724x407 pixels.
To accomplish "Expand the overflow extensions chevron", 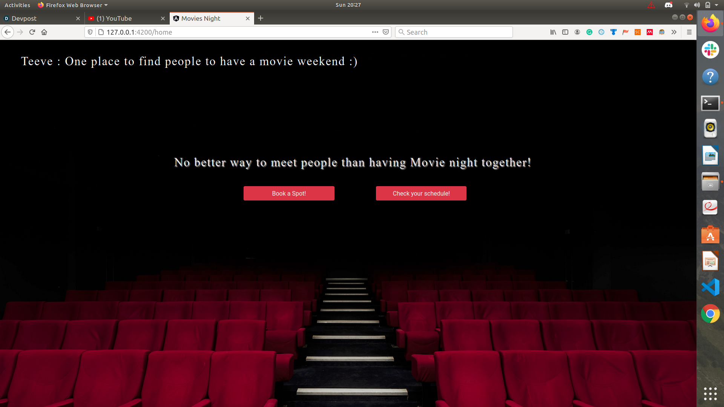I will pos(674,32).
